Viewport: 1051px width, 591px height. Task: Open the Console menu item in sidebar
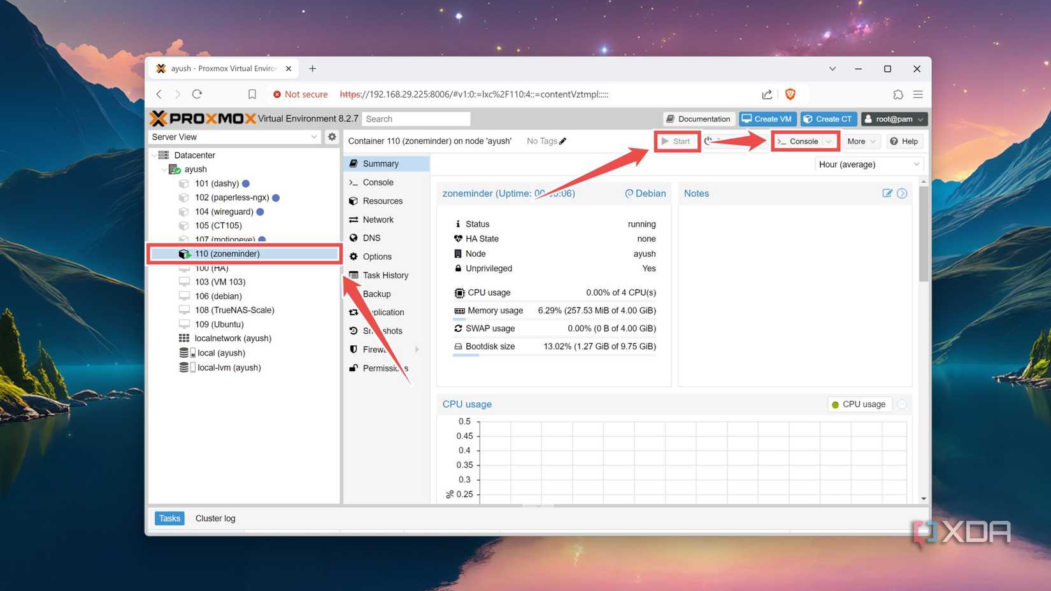pos(387,182)
